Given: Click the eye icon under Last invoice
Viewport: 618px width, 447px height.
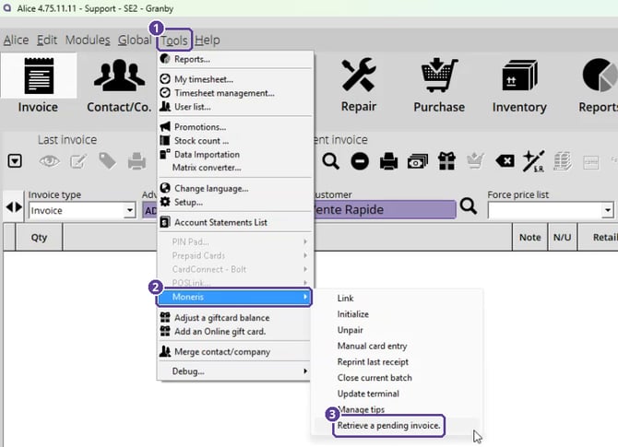Looking at the screenshot, I should (x=49, y=161).
